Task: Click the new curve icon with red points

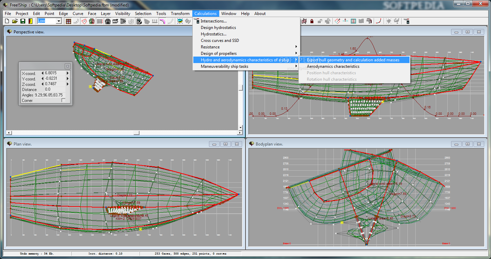Action: 378,21
